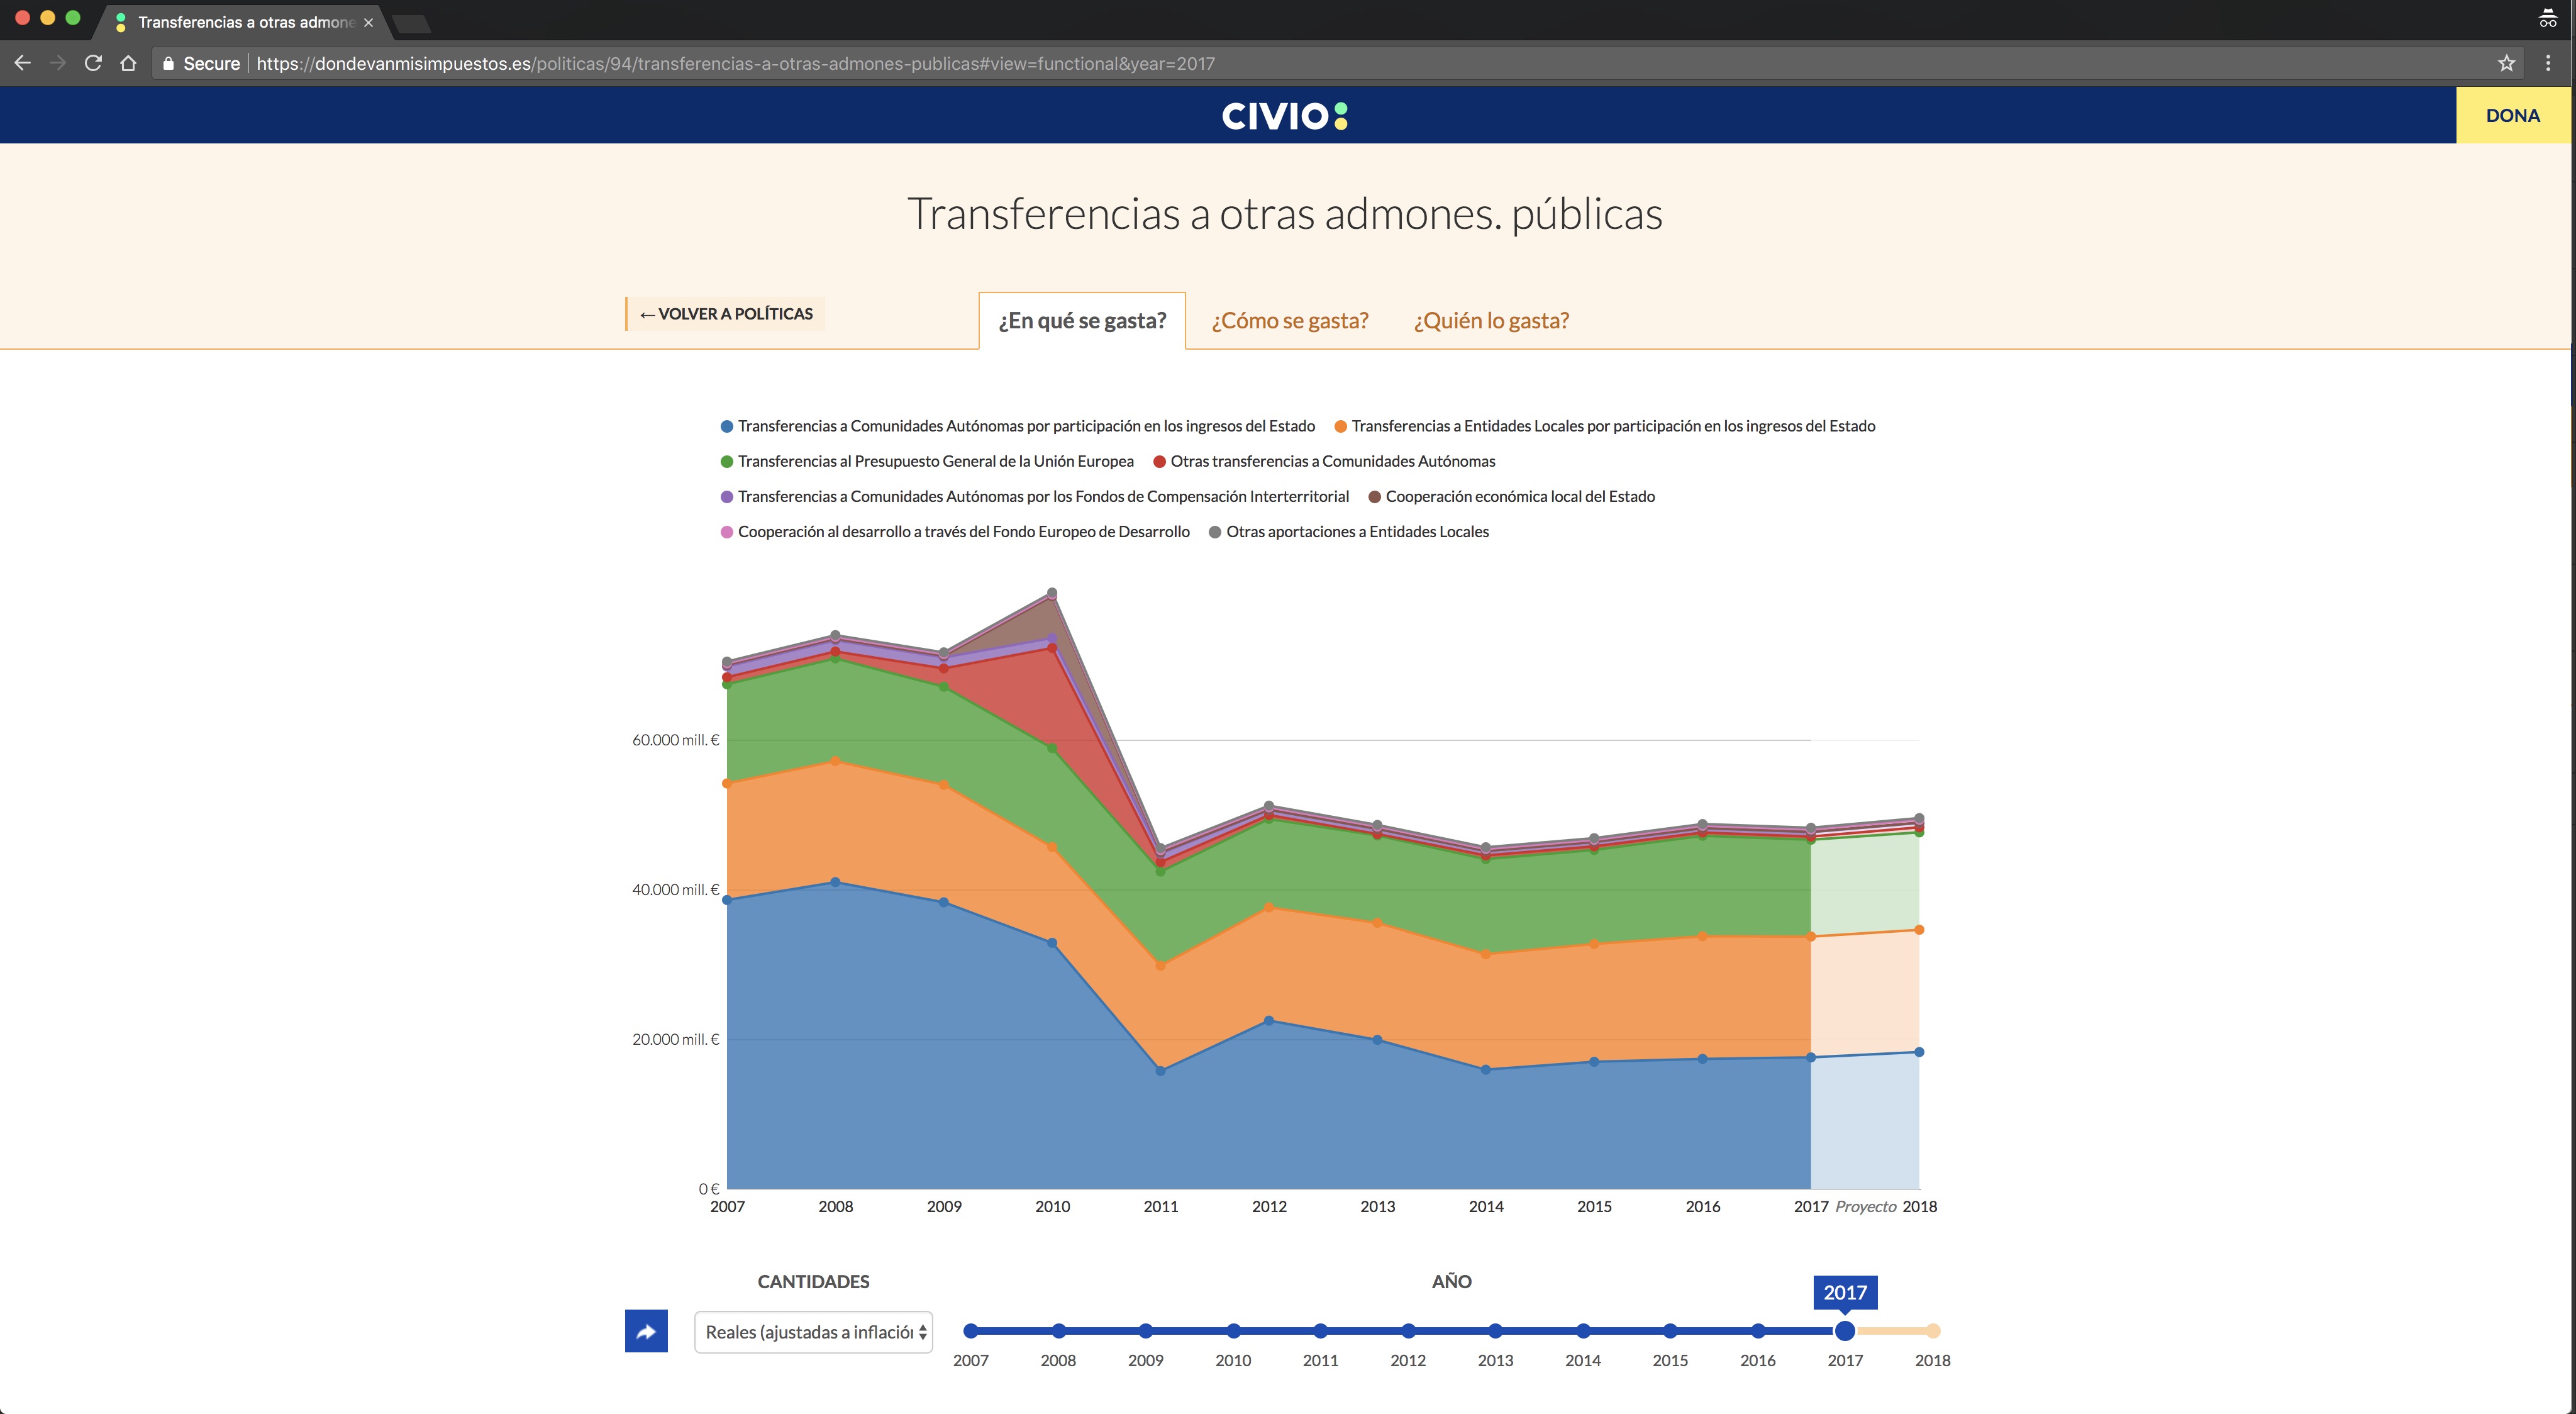The height and width of the screenshot is (1414, 2576).
Task: Bookmark page with star icon
Action: pos(2506,63)
